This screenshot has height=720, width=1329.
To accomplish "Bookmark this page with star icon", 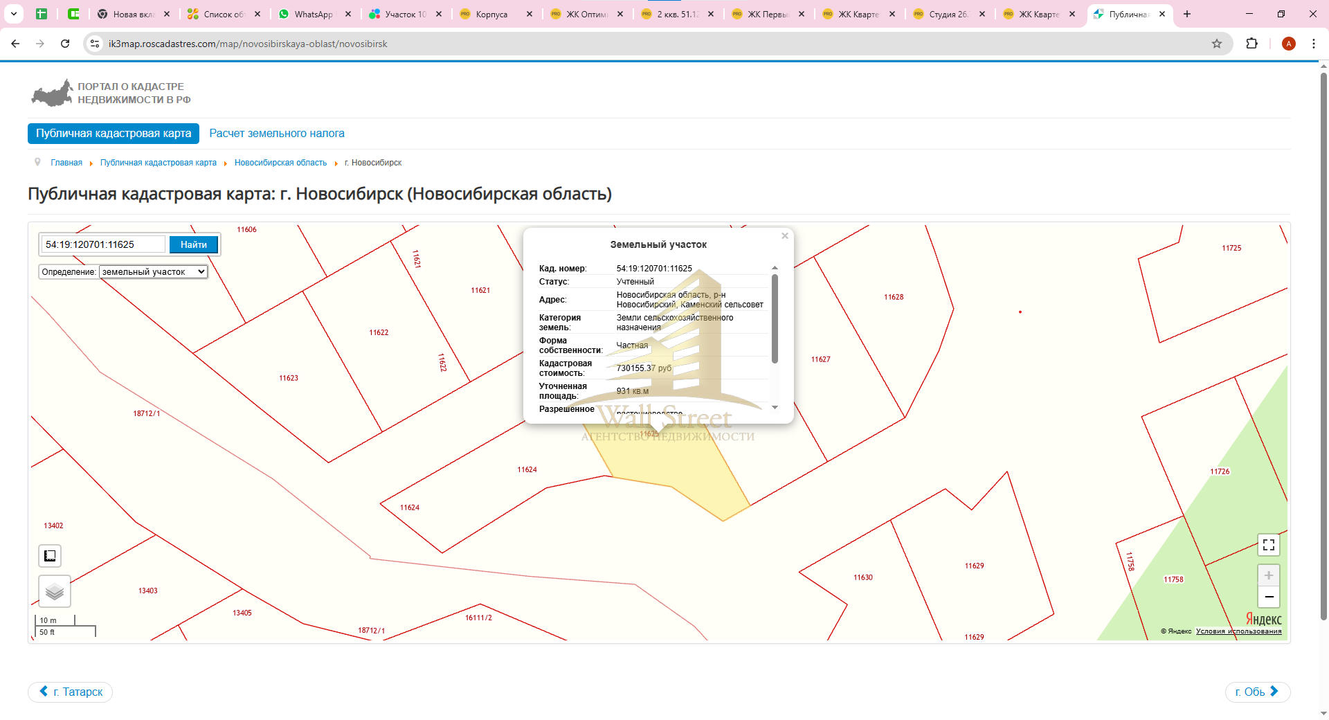I will point(1217,44).
